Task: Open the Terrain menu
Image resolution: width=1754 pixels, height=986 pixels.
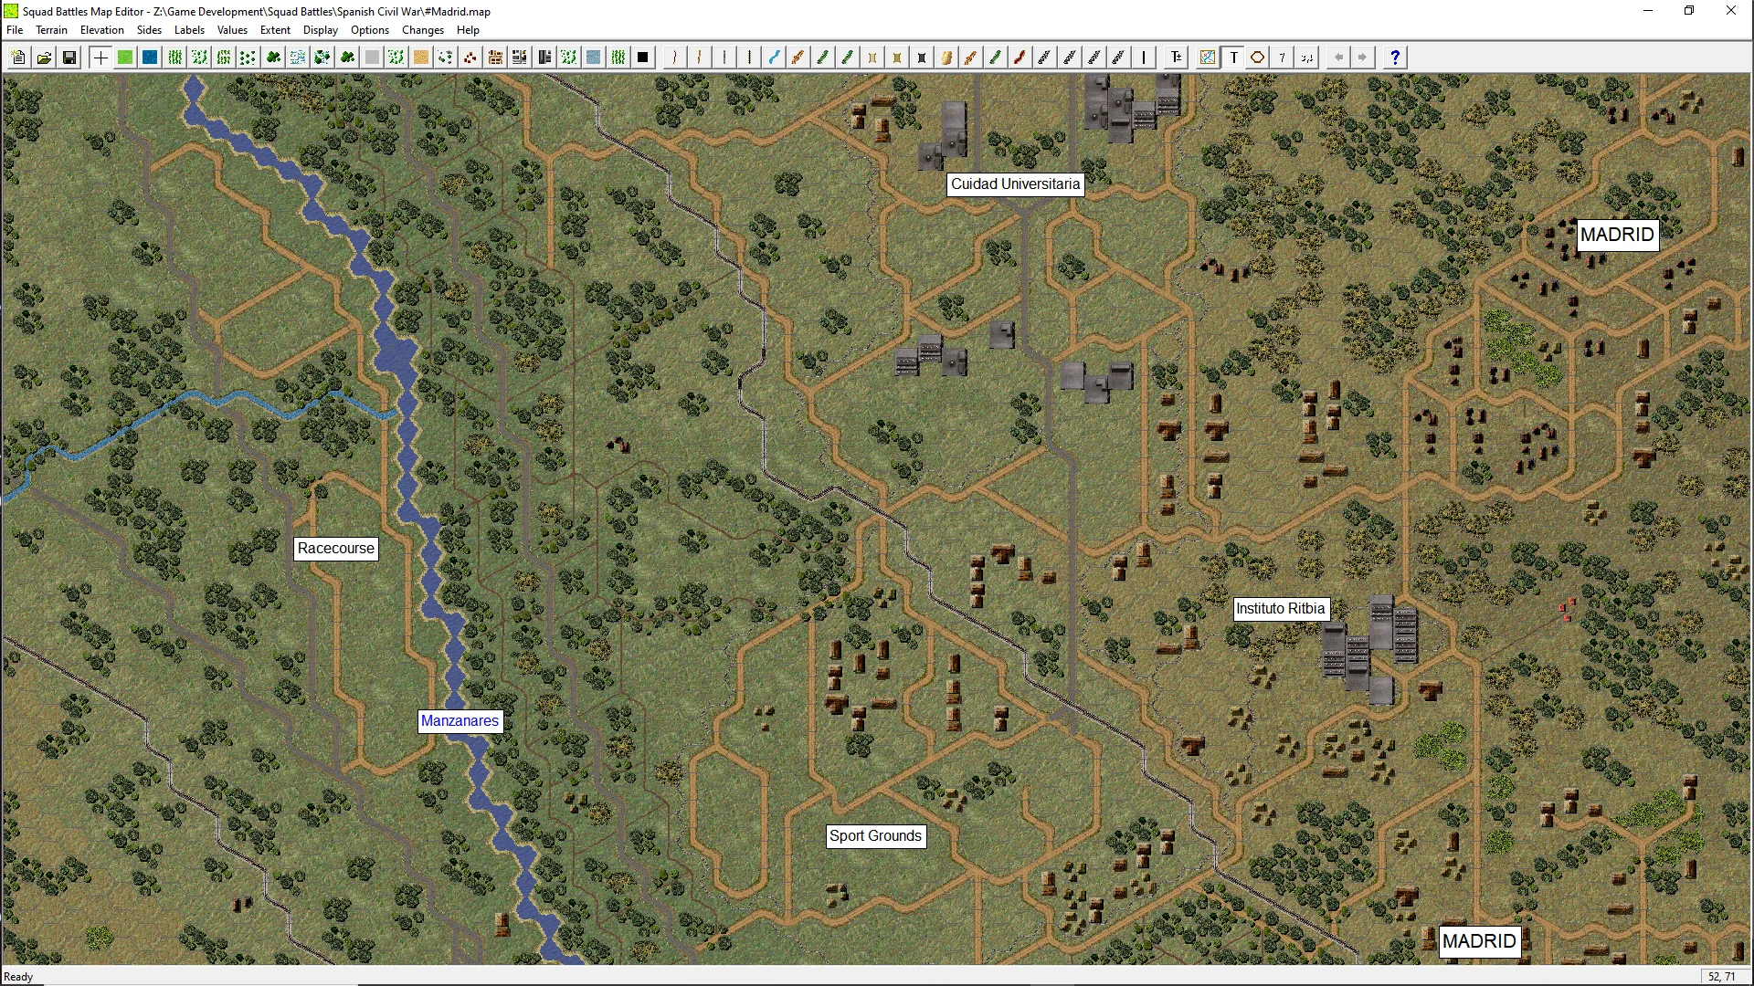Action: coord(51,30)
